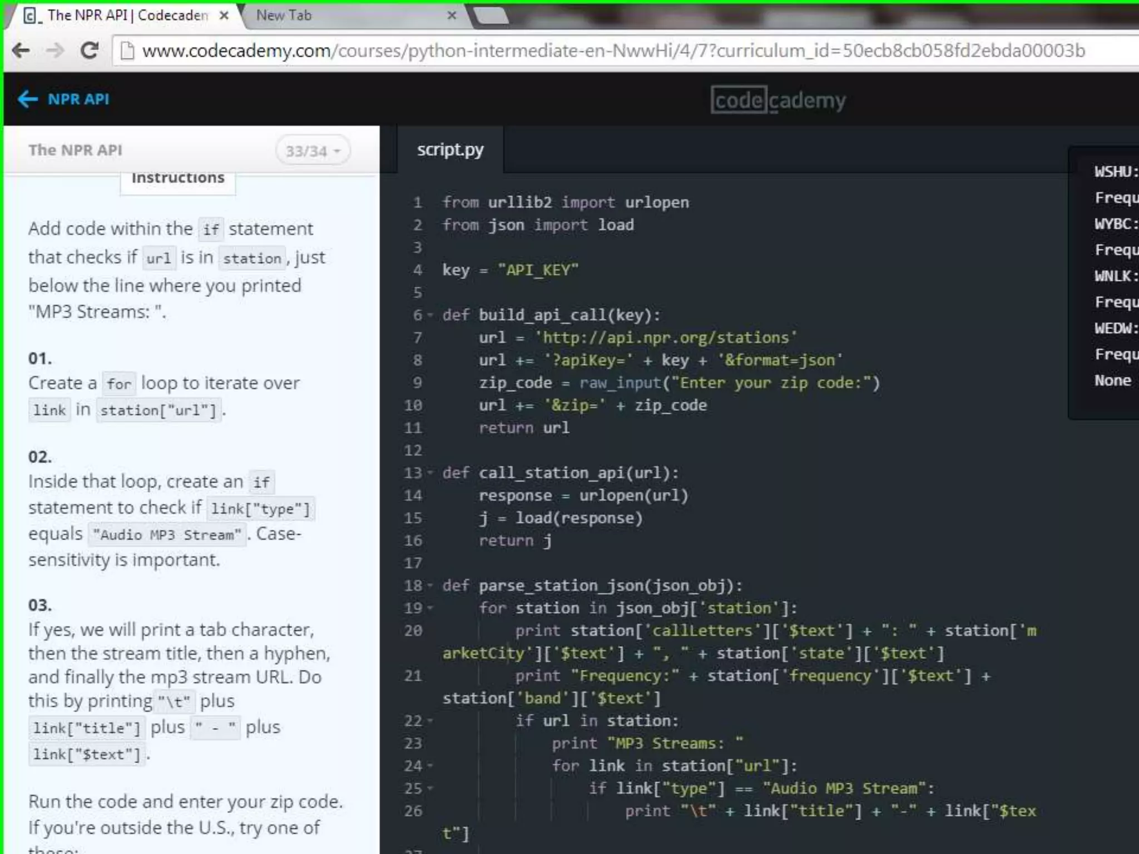Select the script.py editor tab
Screen dimensions: 1139x854
(450, 150)
